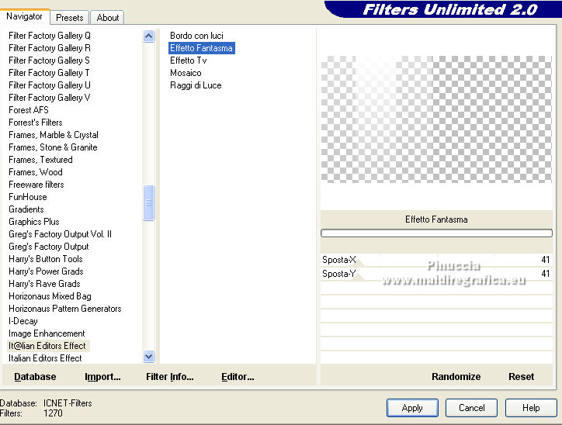Open the About tab
The width and height of the screenshot is (562, 425).
pyautogui.click(x=108, y=18)
